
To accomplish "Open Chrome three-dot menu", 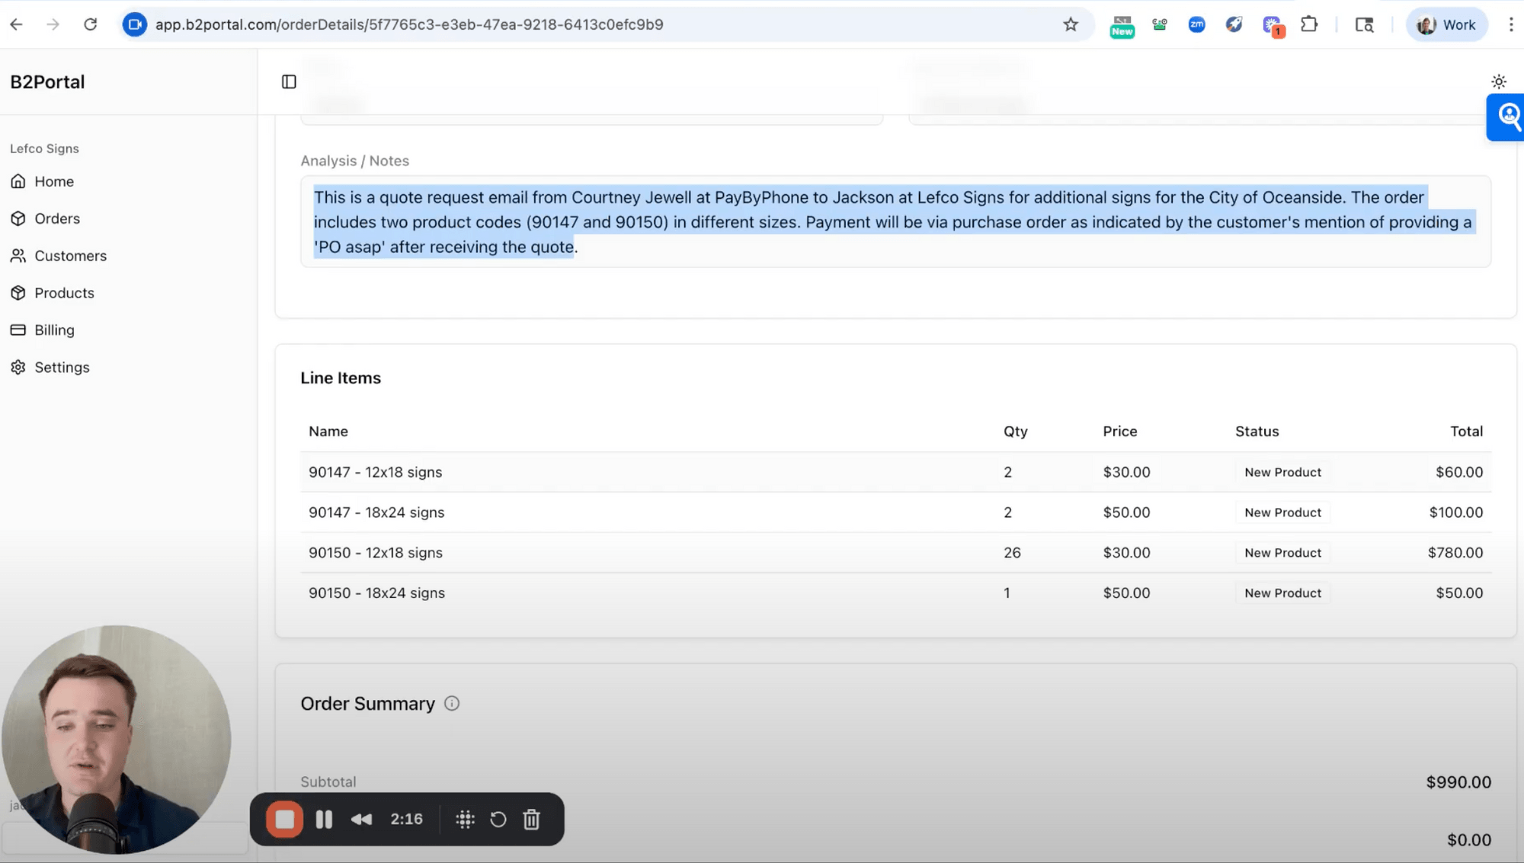I will click(1510, 24).
